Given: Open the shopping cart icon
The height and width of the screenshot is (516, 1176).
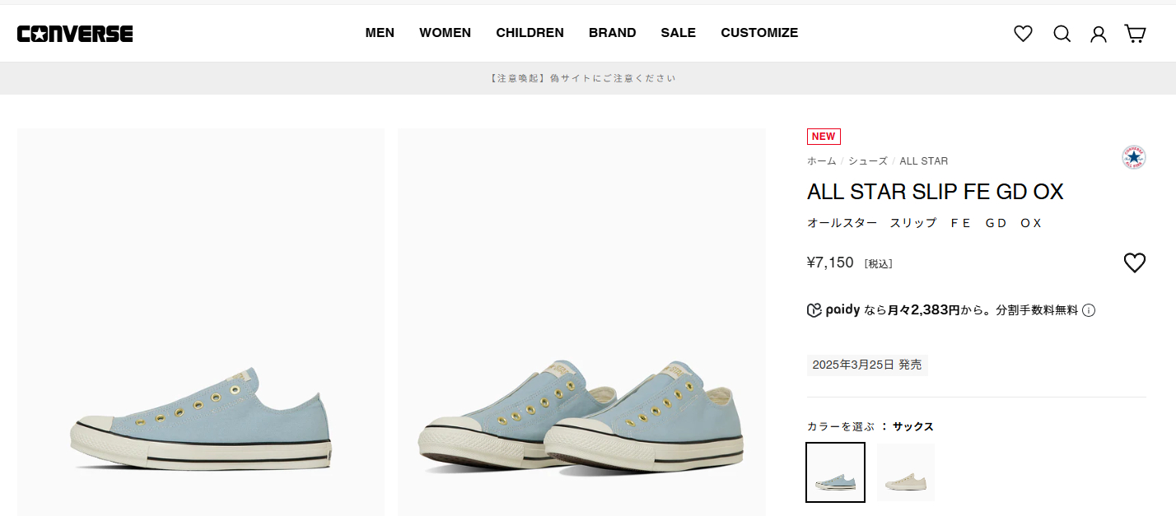Looking at the screenshot, I should [1136, 34].
